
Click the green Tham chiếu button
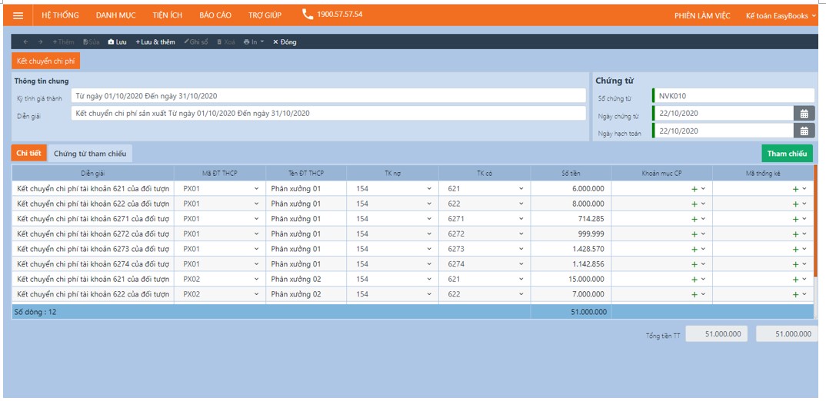click(787, 154)
